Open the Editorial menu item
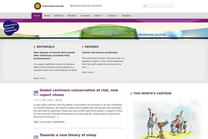208x139 pixels. (x=59, y=16)
